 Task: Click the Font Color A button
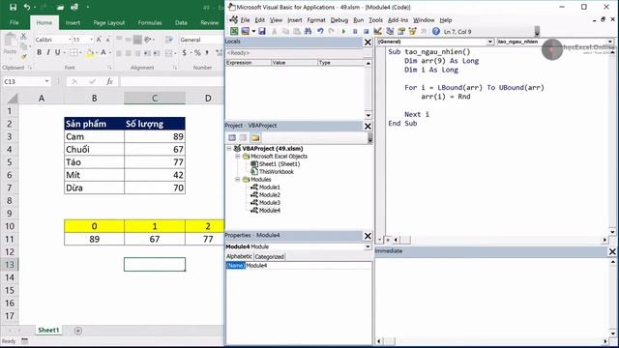pos(103,53)
